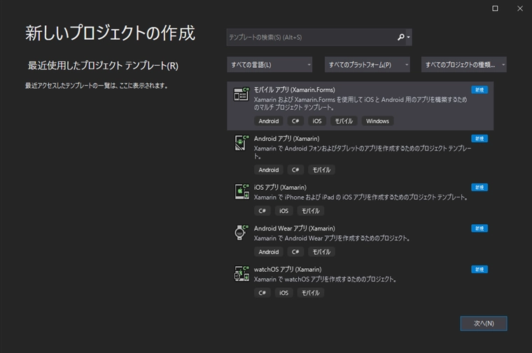This screenshot has height=353, width=532.
Task: Select watchOS アプリ (Xamarin) template title
Action: (x=288, y=270)
